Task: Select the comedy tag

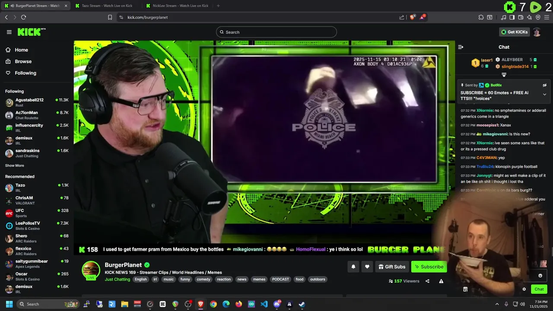Action: click(x=203, y=279)
